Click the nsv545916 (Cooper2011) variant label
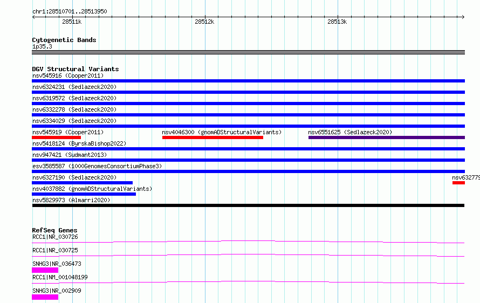Viewport: 480px width, 303px height. [68, 75]
